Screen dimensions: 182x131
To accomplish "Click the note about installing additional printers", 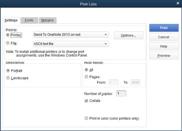I will (x=47, y=53).
